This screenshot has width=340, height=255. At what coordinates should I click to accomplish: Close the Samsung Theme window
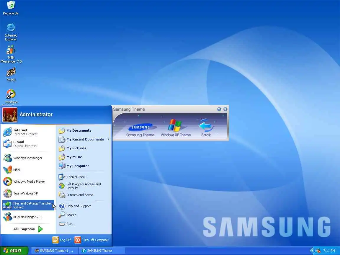click(225, 109)
